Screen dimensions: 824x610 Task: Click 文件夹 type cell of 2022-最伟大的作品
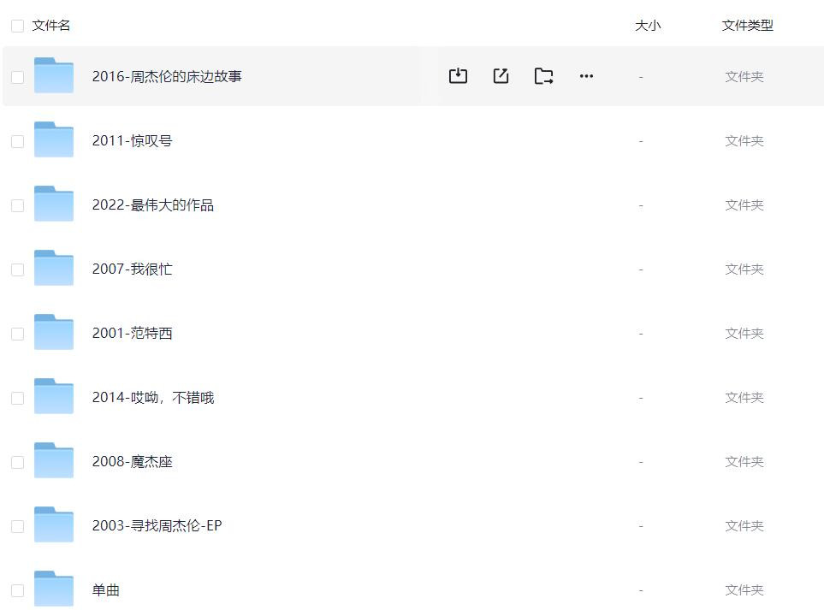click(x=744, y=205)
